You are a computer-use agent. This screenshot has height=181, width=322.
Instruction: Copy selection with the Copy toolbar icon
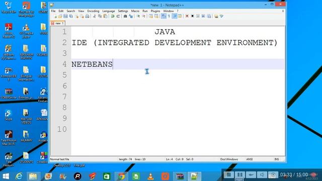pos(100,16)
